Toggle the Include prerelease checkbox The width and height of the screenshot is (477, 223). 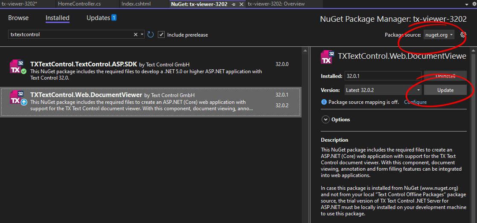[x=161, y=34]
